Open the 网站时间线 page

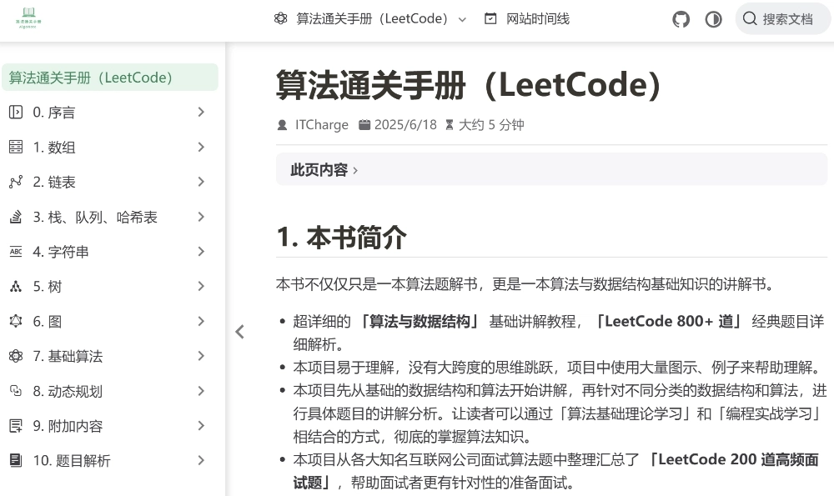(x=529, y=18)
